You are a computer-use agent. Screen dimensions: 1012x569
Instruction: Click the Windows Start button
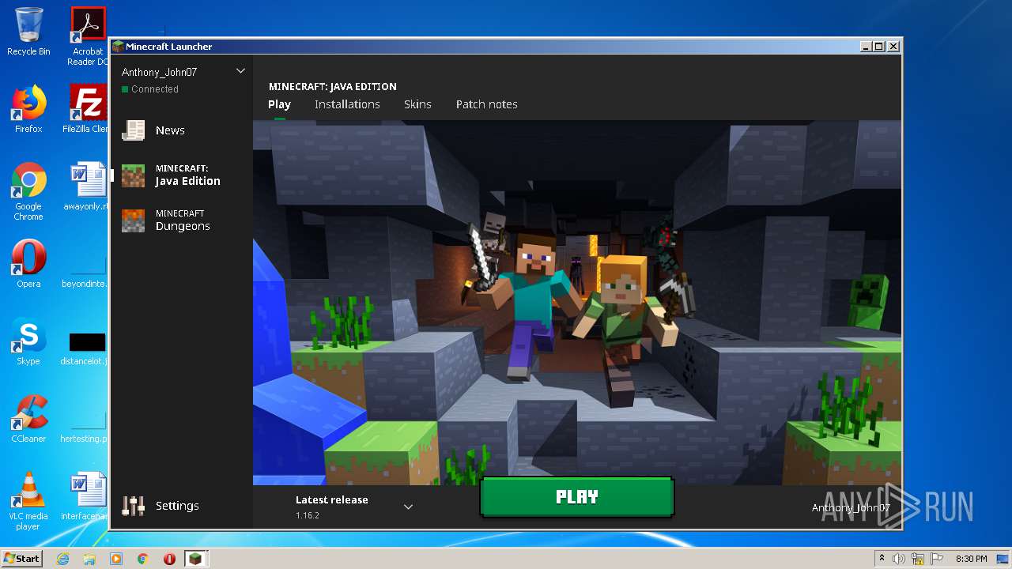pos(21,558)
